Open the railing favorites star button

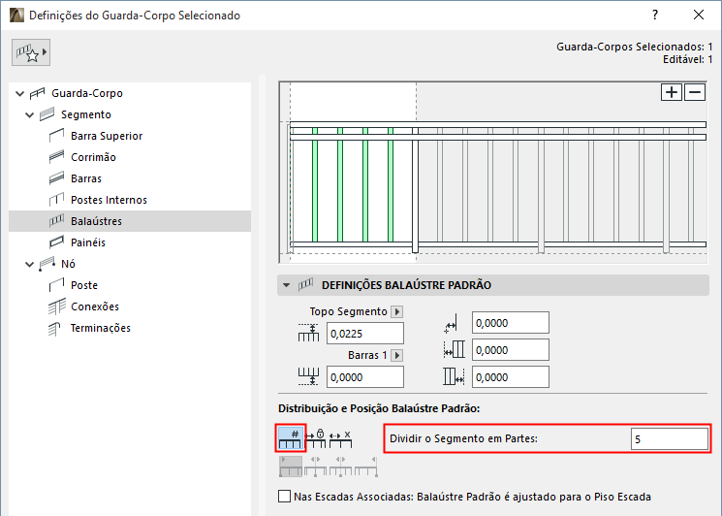pos(31,52)
